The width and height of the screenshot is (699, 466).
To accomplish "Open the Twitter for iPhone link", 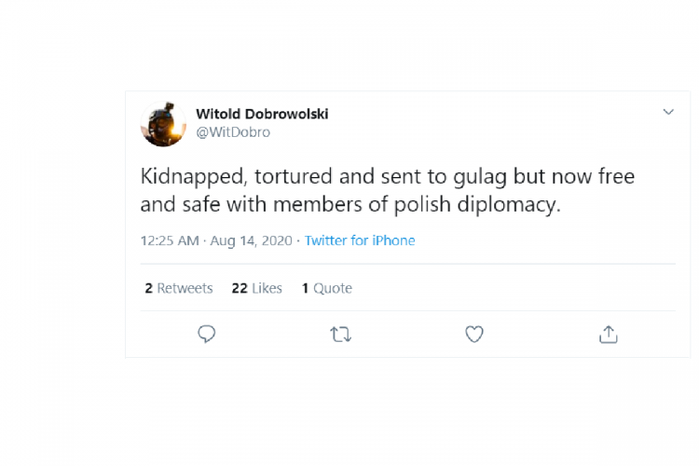I will point(360,240).
